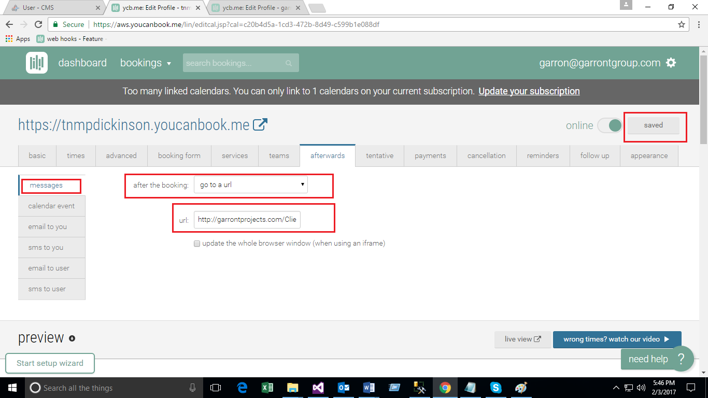Click the search bookings magnifier icon
The image size is (708, 398).
(289, 63)
